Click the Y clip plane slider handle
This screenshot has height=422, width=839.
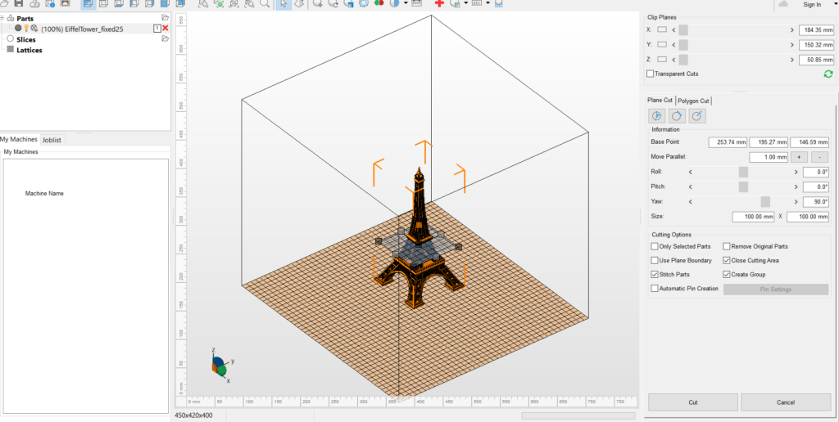683,45
